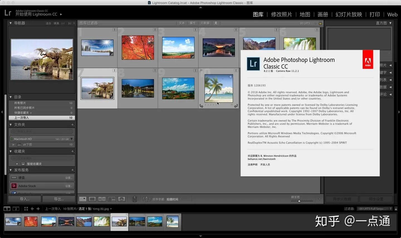The height and width of the screenshot is (238, 401).
Task: Select the Painter spray can tool
Action: 135,199
